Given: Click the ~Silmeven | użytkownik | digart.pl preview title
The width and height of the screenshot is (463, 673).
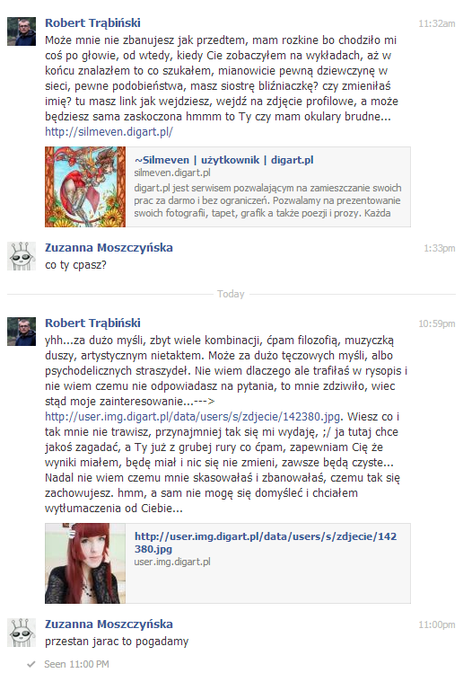Looking at the screenshot, I should click(x=223, y=160).
